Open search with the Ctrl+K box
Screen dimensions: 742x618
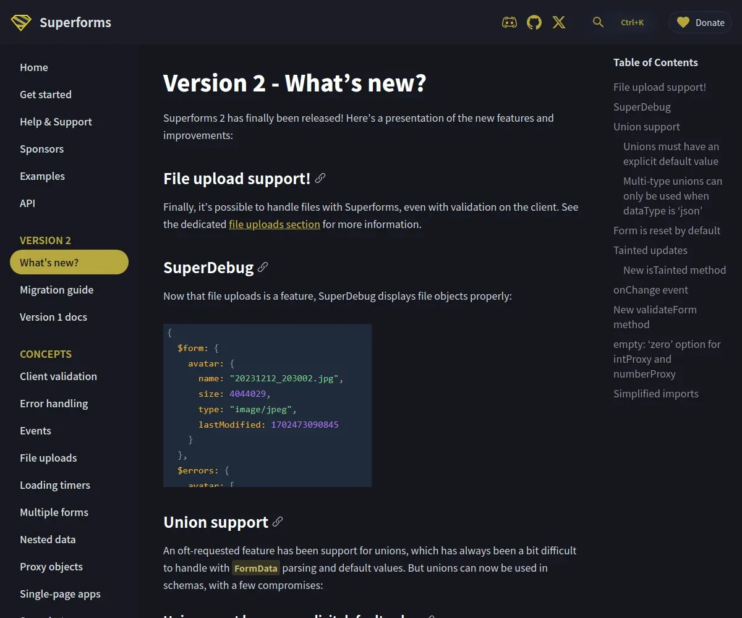(632, 22)
